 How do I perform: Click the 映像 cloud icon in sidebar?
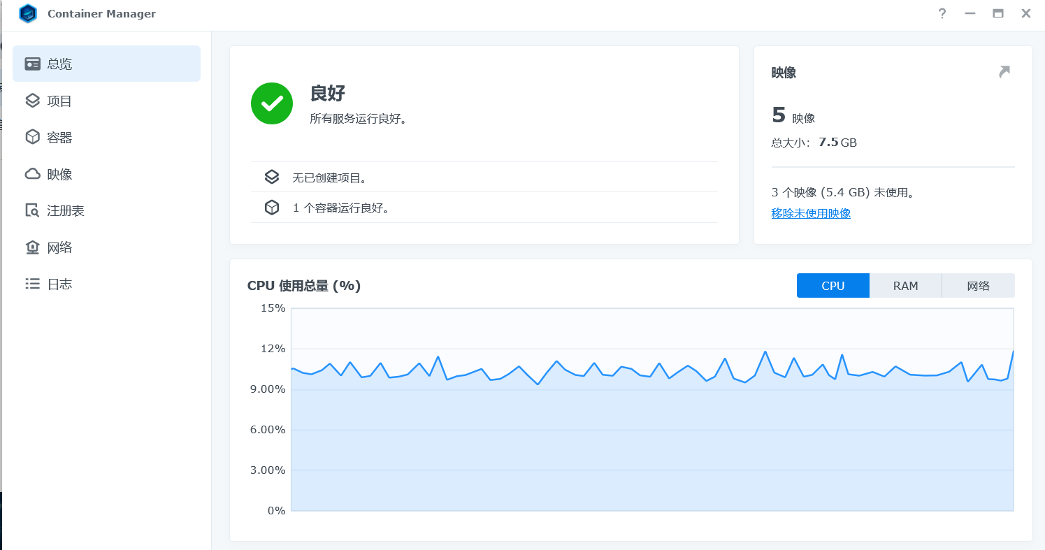32,174
